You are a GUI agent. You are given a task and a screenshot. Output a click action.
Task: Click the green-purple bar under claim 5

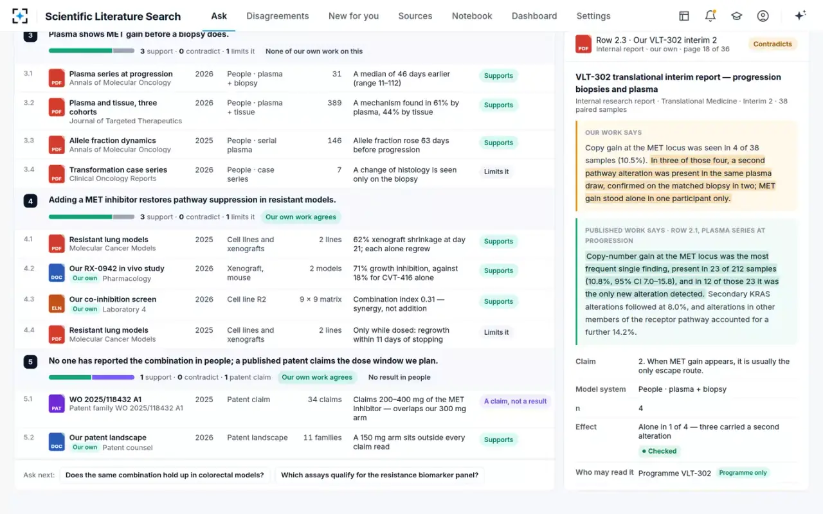click(x=91, y=378)
